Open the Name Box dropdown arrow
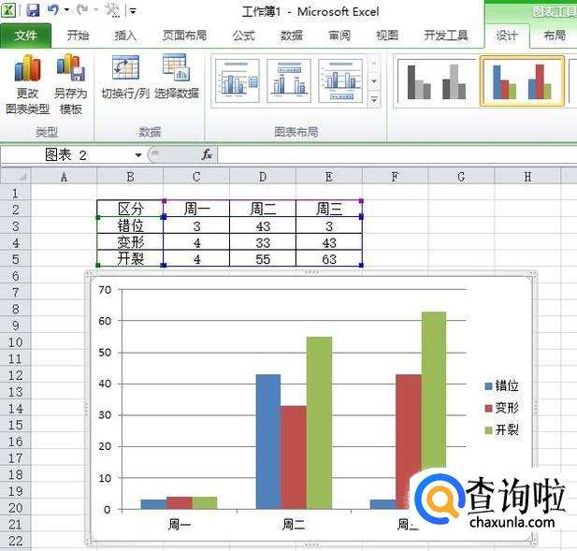Viewport: 577px width, 551px height. coord(138,155)
